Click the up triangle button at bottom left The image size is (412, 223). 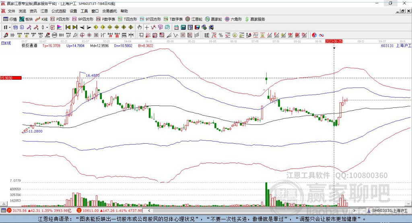4,204
